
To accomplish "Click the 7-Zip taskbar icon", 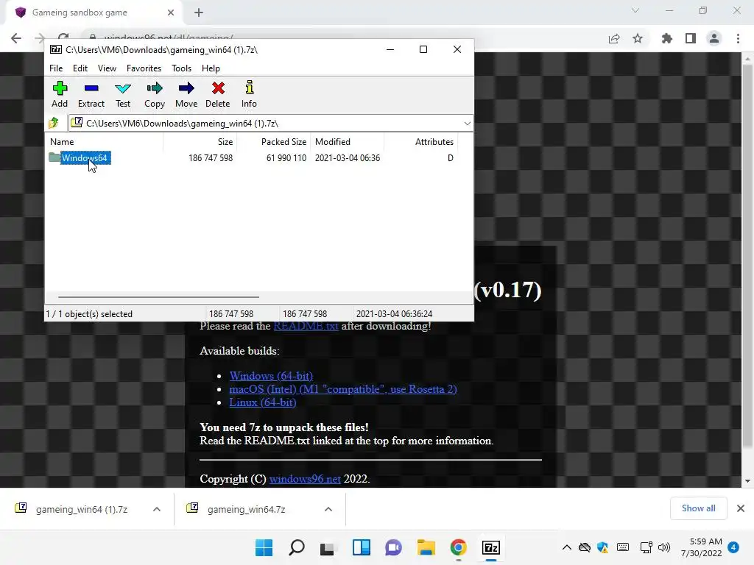I will pyautogui.click(x=491, y=547).
